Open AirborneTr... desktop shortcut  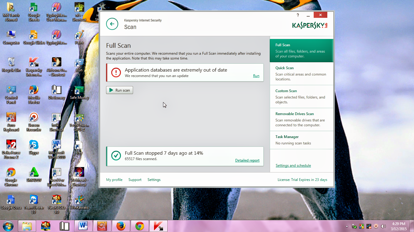point(56,67)
